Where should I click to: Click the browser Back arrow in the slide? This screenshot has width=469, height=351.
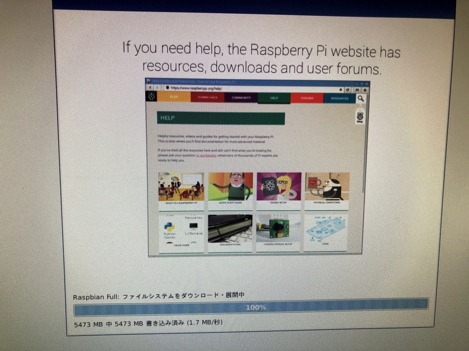click(x=150, y=87)
